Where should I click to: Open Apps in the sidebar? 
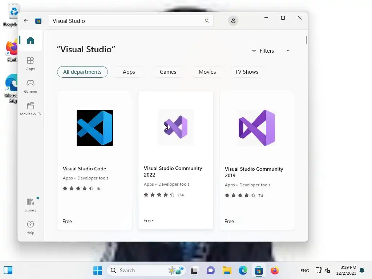[31, 64]
